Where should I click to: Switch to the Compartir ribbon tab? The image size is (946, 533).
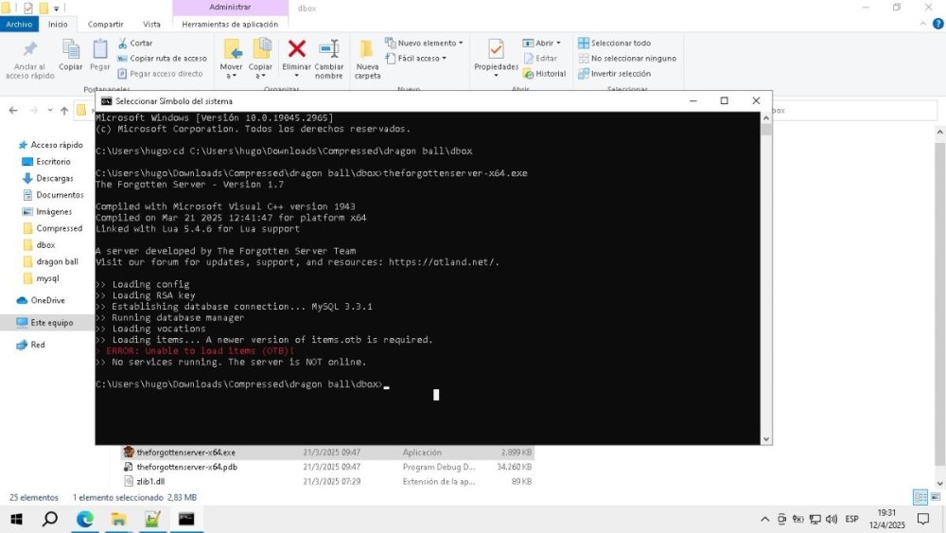105,24
